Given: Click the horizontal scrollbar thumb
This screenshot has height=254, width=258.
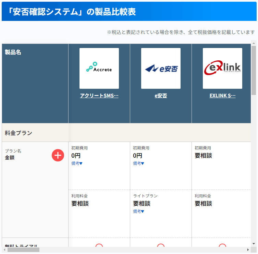Looking at the screenshot, I should (x=23, y=250).
